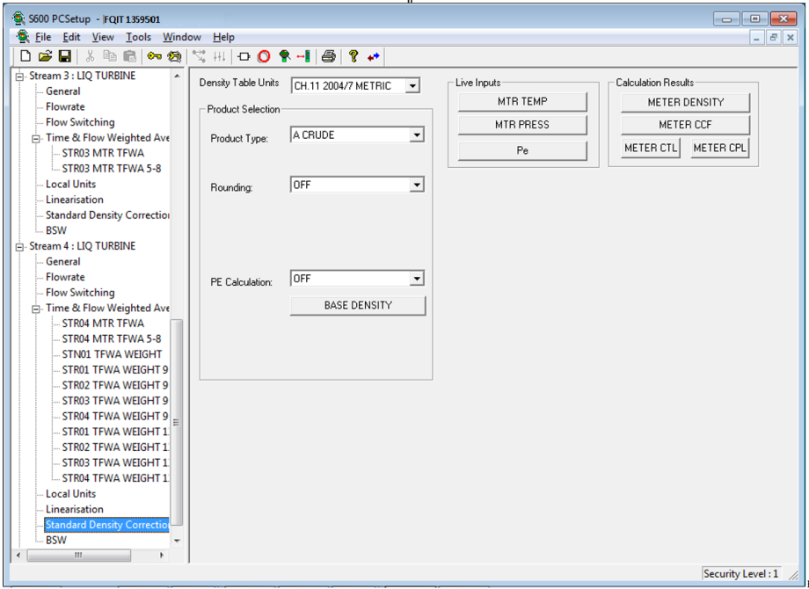The image size is (809, 589).
Task: Select Flow Switching under Stream 3
Action: pyautogui.click(x=80, y=122)
